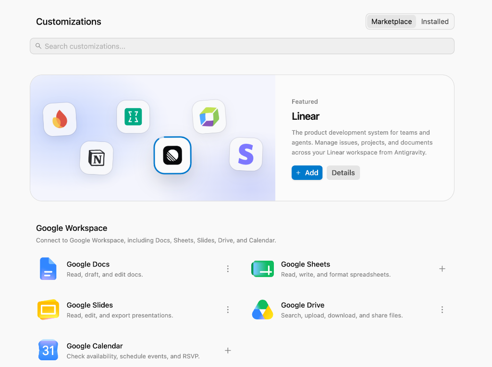
Task: Click the search magnifier icon
Action: click(x=38, y=46)
